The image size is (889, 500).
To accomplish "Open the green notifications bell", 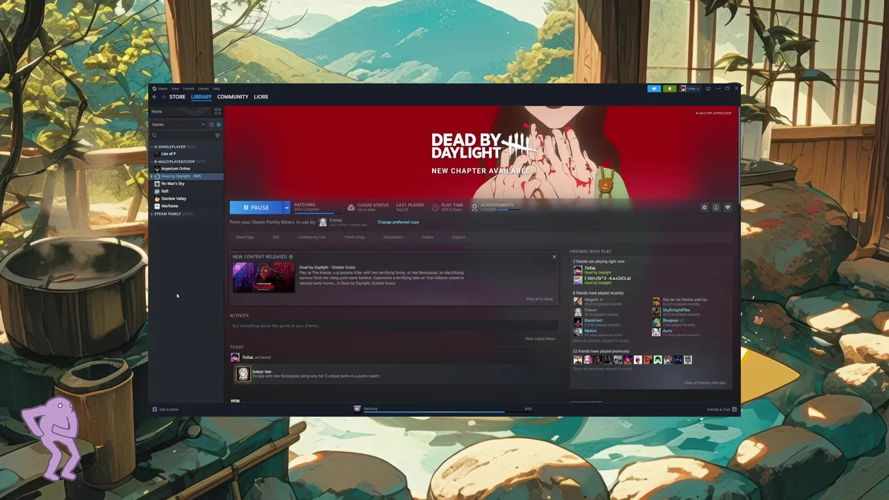I will click(670, 88).
